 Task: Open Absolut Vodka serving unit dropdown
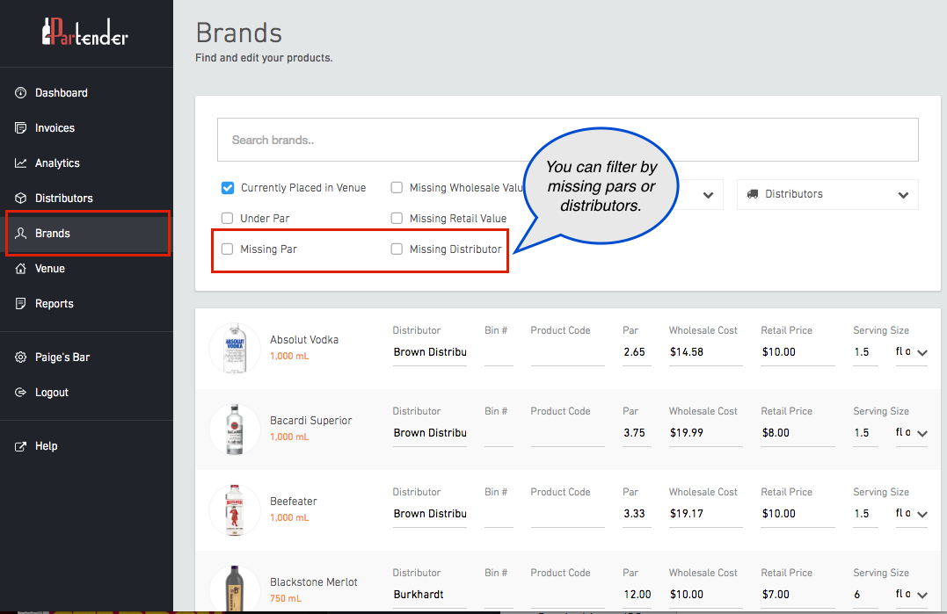point(911,351)
